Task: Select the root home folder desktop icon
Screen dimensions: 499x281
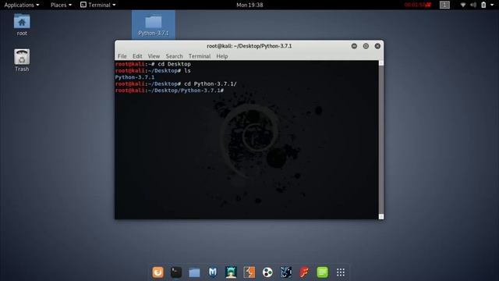Action: [x=22, y=25]
